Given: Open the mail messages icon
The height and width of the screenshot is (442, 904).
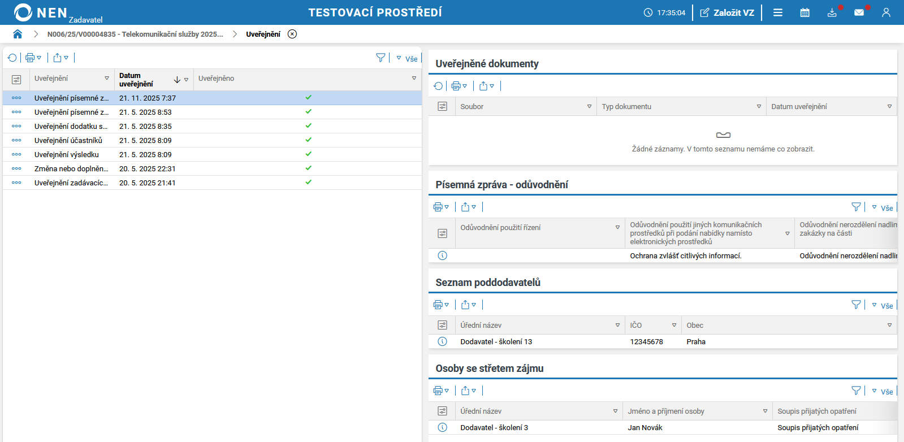Looking at the screenshot, I should [x=859, y=12].
